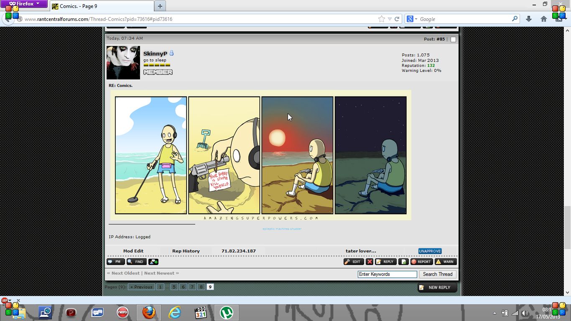Find all posts by this user
The image size is (571, 321).
[x=136, y=262]
